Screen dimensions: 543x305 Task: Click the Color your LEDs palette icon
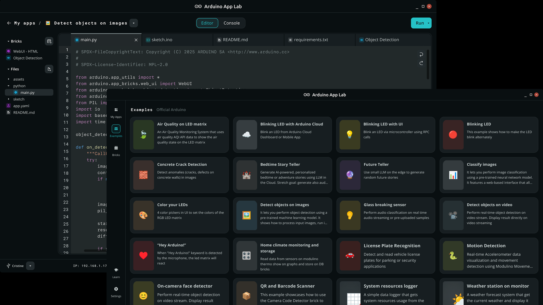point(144,215)
